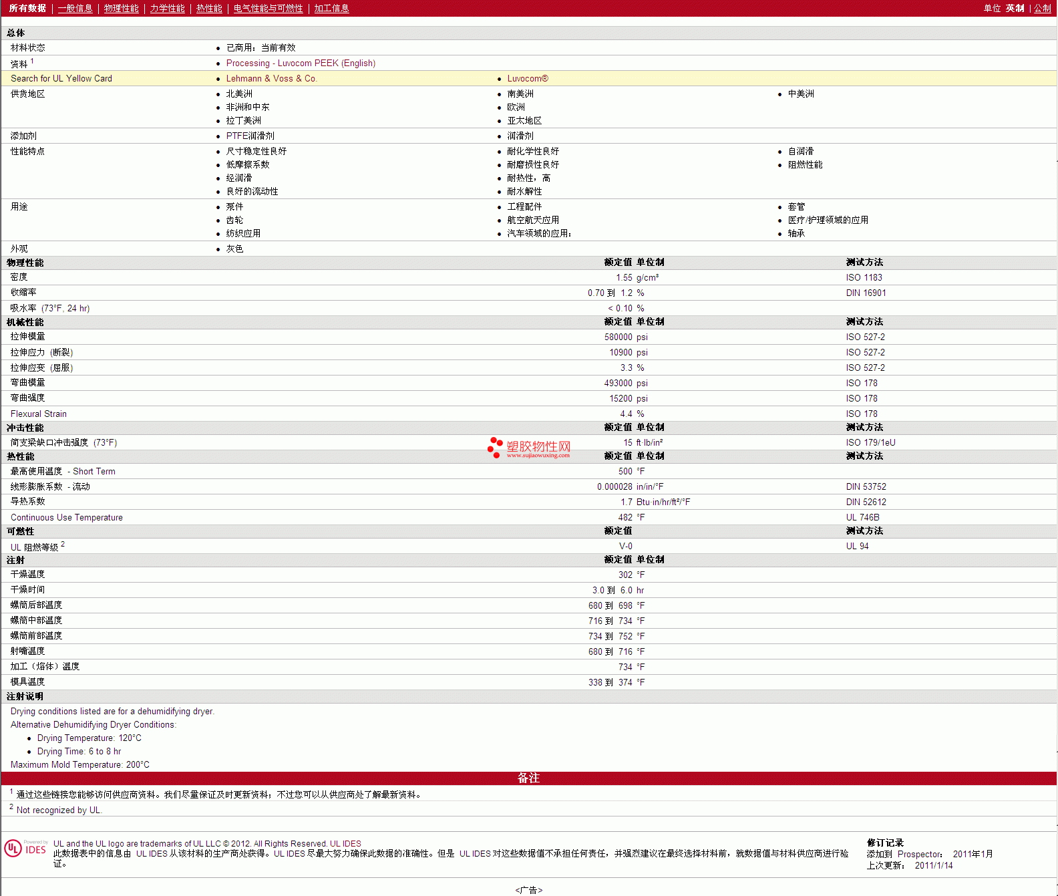Image resolution: width=1058 pixels, height=896 pixels.
Task: Click the 干燥温度 label
Action: coord(27,575)
